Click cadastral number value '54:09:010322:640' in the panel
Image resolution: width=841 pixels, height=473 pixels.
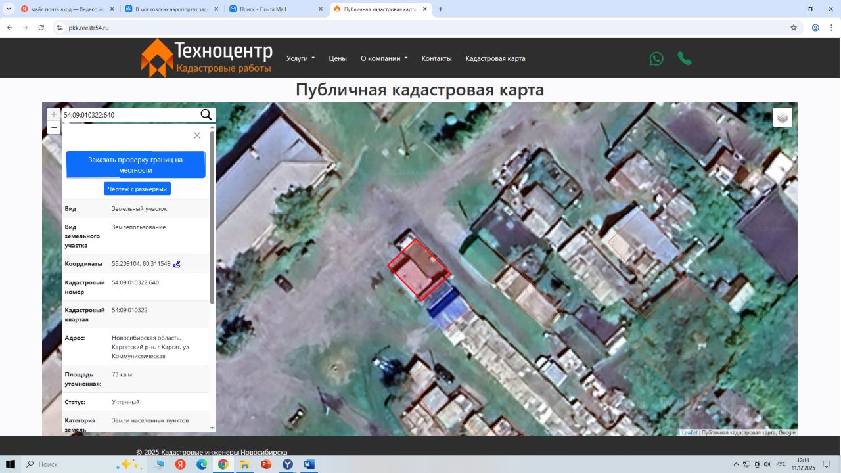tap(135, 282)
